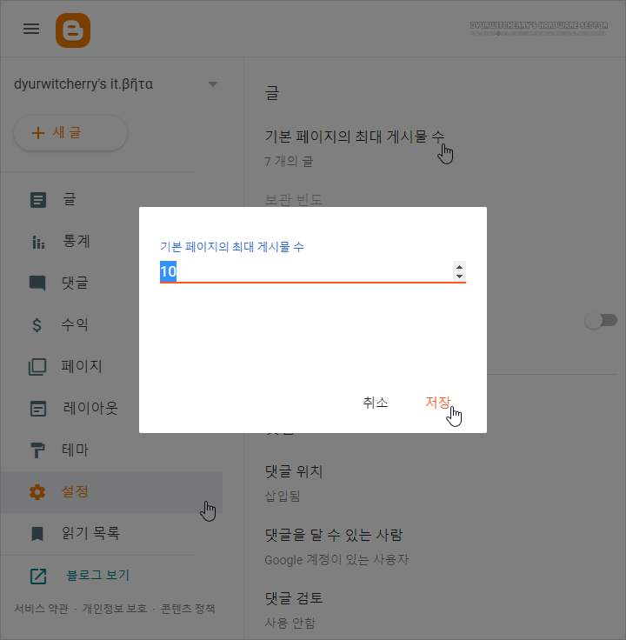Image resolution: width=626 pixels, height=640 pixels.
Task: Open the 댓글 menu item
Action: (x=75, y=283)
